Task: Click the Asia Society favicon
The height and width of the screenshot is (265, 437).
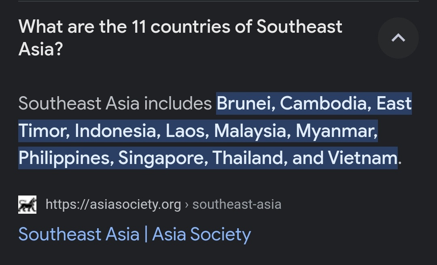Action: pyautogui.click(x=28, y=204)
